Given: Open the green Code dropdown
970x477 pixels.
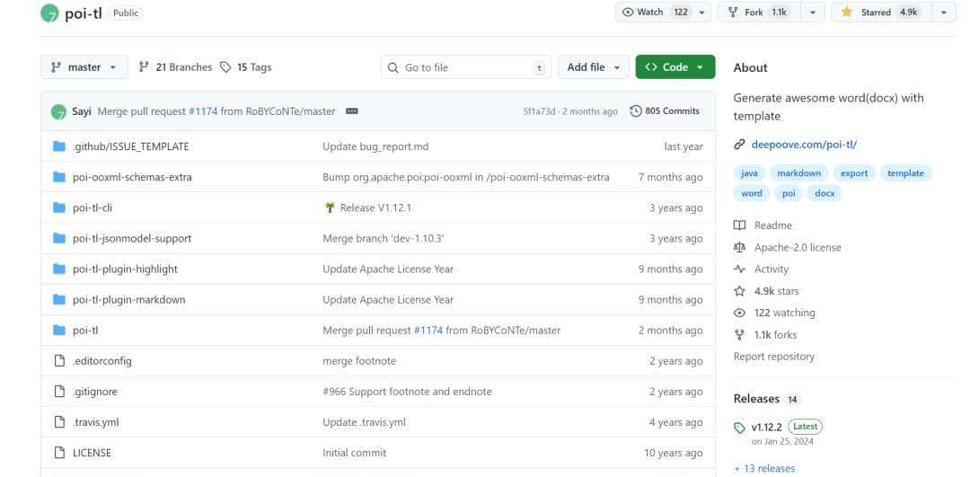Looking at the screenshot, I should coord(675,67).
